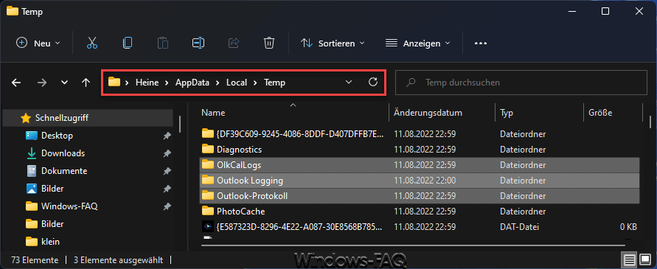This screenshot has height=269, width=657.
Task: Select klein folder in sidebar
Action: click(50, 241)
